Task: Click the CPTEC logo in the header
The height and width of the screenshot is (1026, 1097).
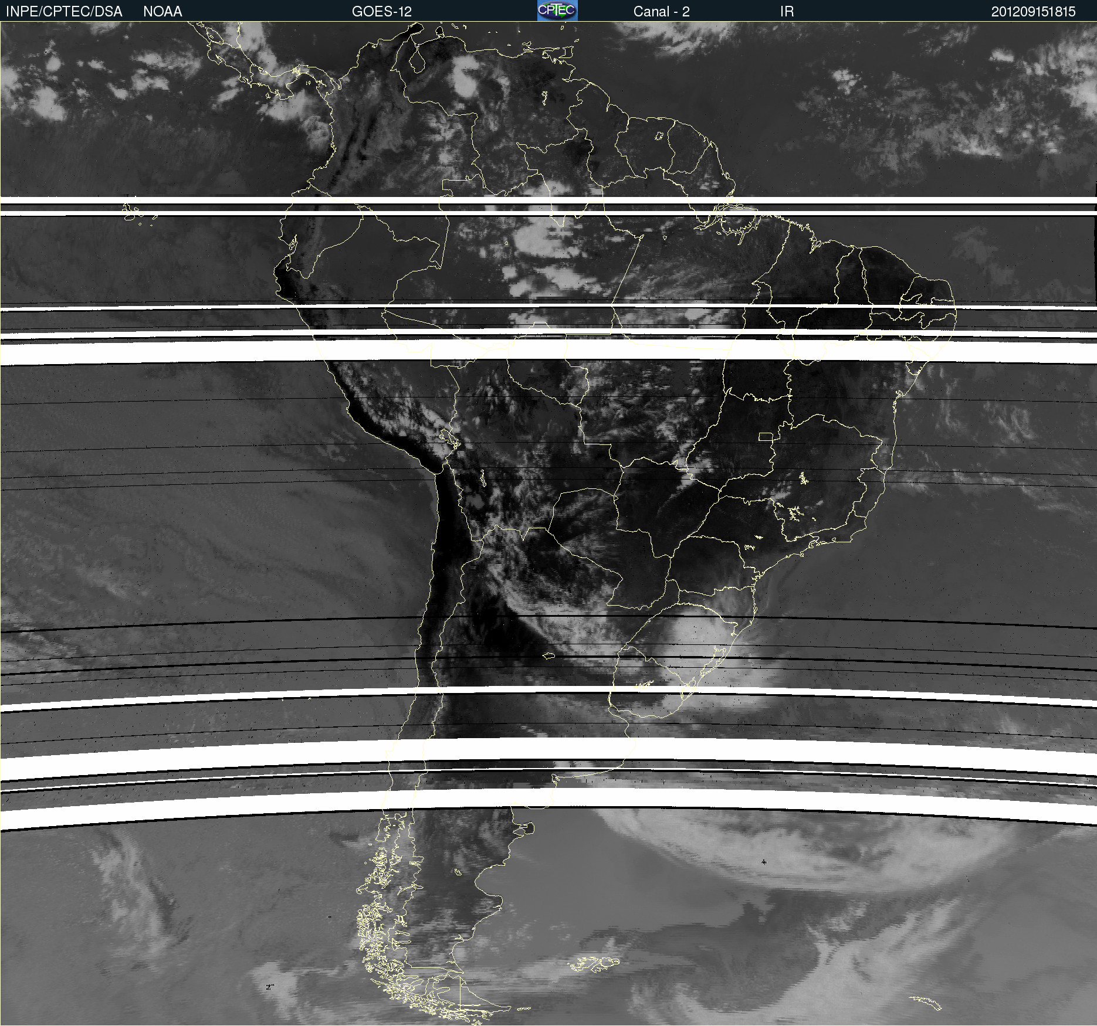Action: (x=557, y=11)
